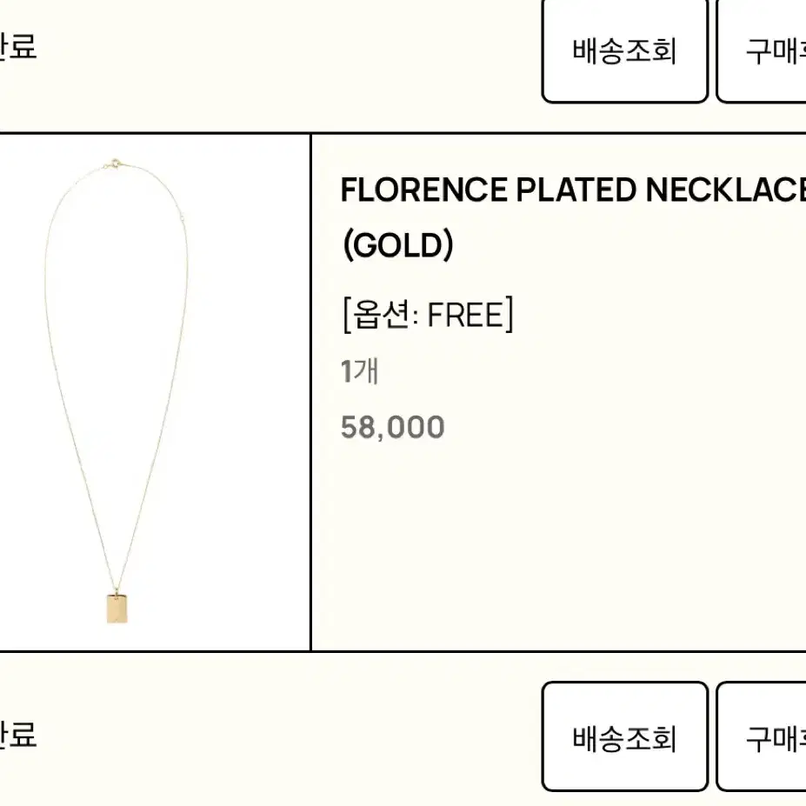Click the word FLORENCE in the product name
806x806 pixels.
coord(424,190)
